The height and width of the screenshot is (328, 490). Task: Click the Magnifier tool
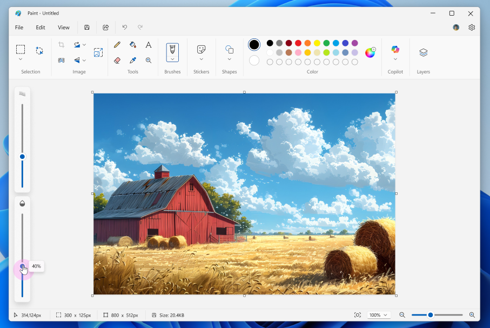tap(149, 60)
